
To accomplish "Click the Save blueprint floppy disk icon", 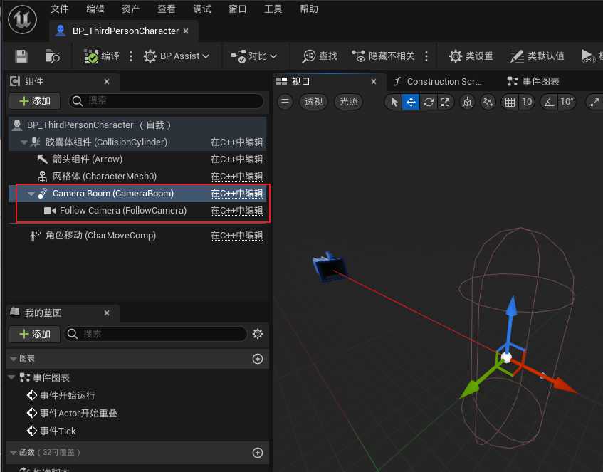I will coord(21,56).
